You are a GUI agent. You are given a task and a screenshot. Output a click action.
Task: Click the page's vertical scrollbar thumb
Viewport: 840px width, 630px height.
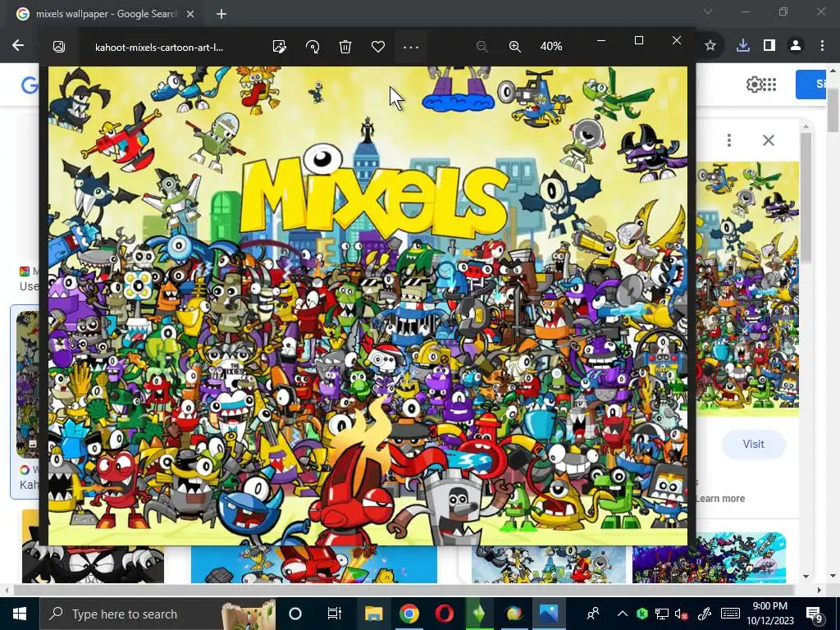[x=833, y=109]
